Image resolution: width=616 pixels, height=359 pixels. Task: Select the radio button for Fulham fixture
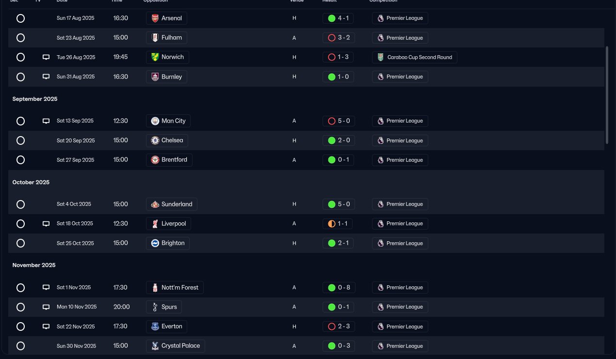(20, 38)
